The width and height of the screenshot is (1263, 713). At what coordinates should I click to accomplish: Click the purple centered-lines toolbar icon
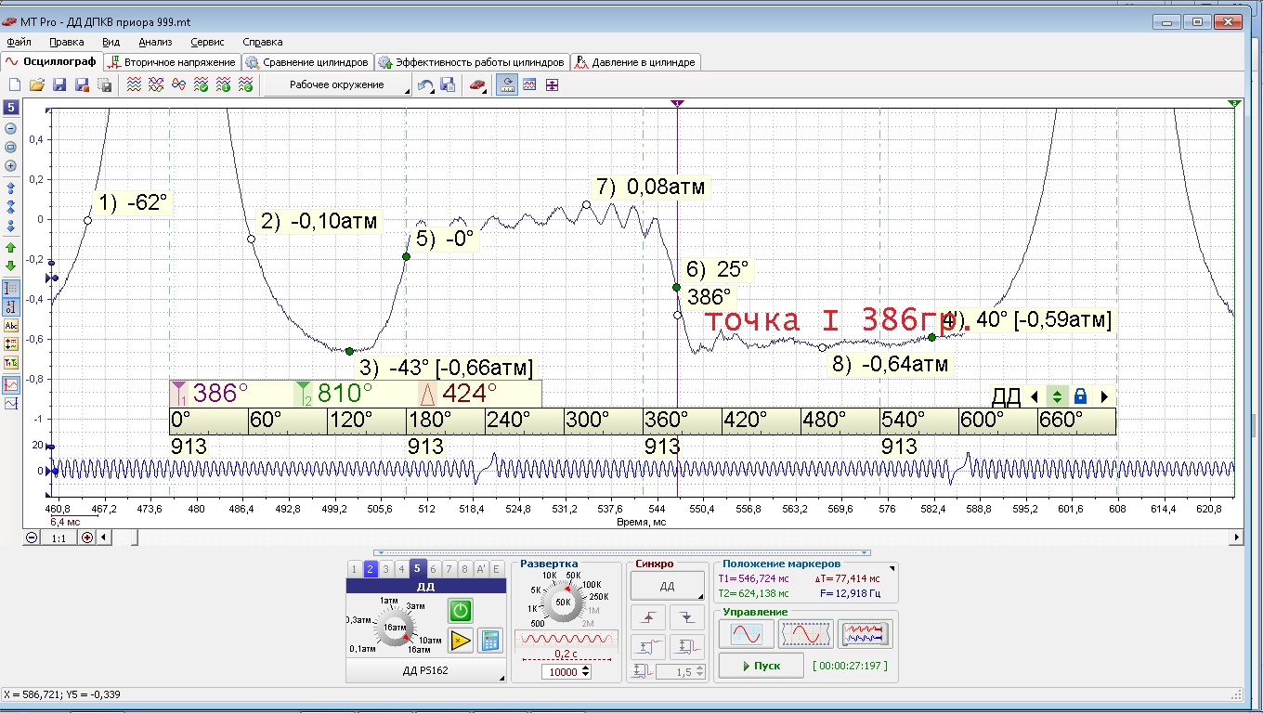pos(552,85)
